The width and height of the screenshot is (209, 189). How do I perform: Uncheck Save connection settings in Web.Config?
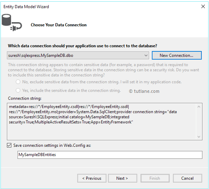point(9,146)
